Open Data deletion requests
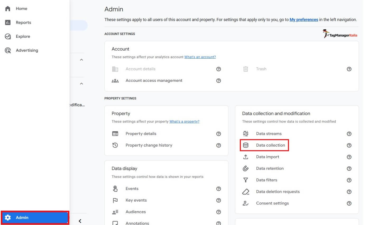The image size is (365, 225). 278,192
